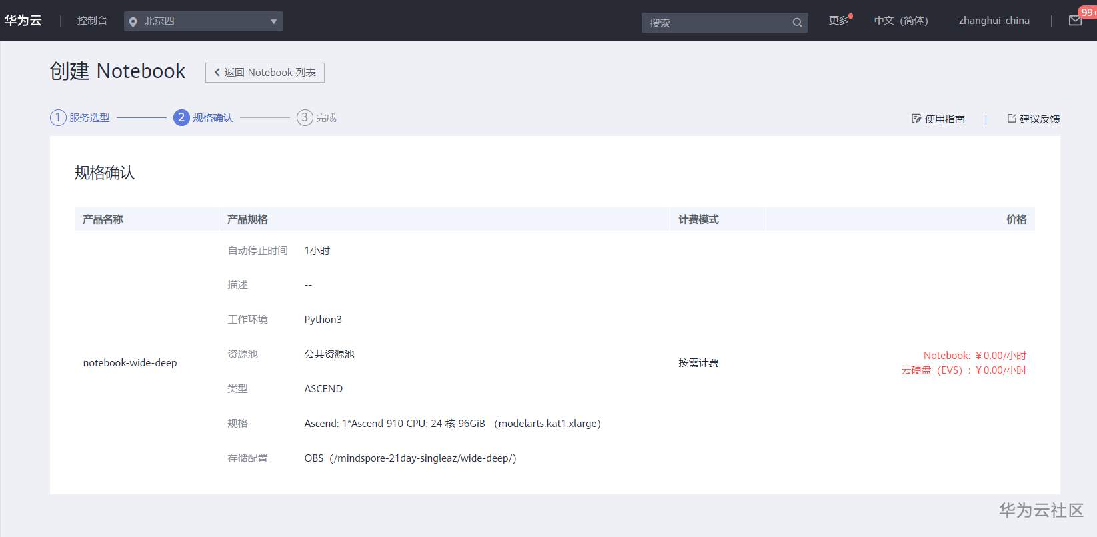Click the Ascend 910 spec text
Screen dimensions: 1097x537
[x=452, y=424]
